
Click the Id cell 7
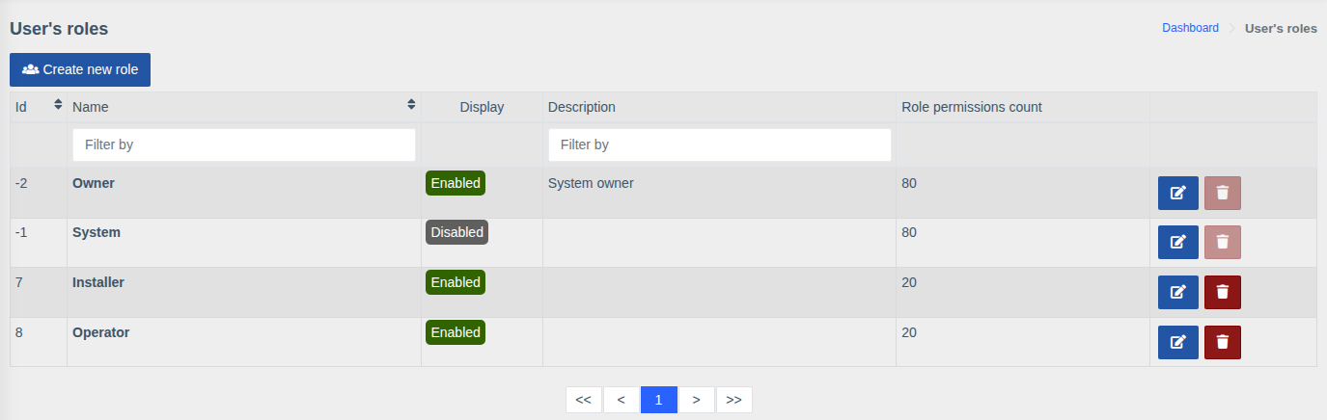point(19,282)
